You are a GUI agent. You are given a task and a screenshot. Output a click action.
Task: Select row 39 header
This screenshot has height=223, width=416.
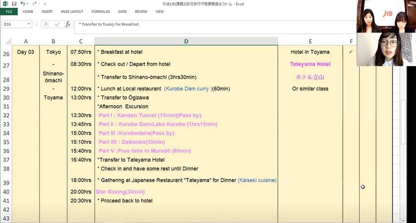6,182
